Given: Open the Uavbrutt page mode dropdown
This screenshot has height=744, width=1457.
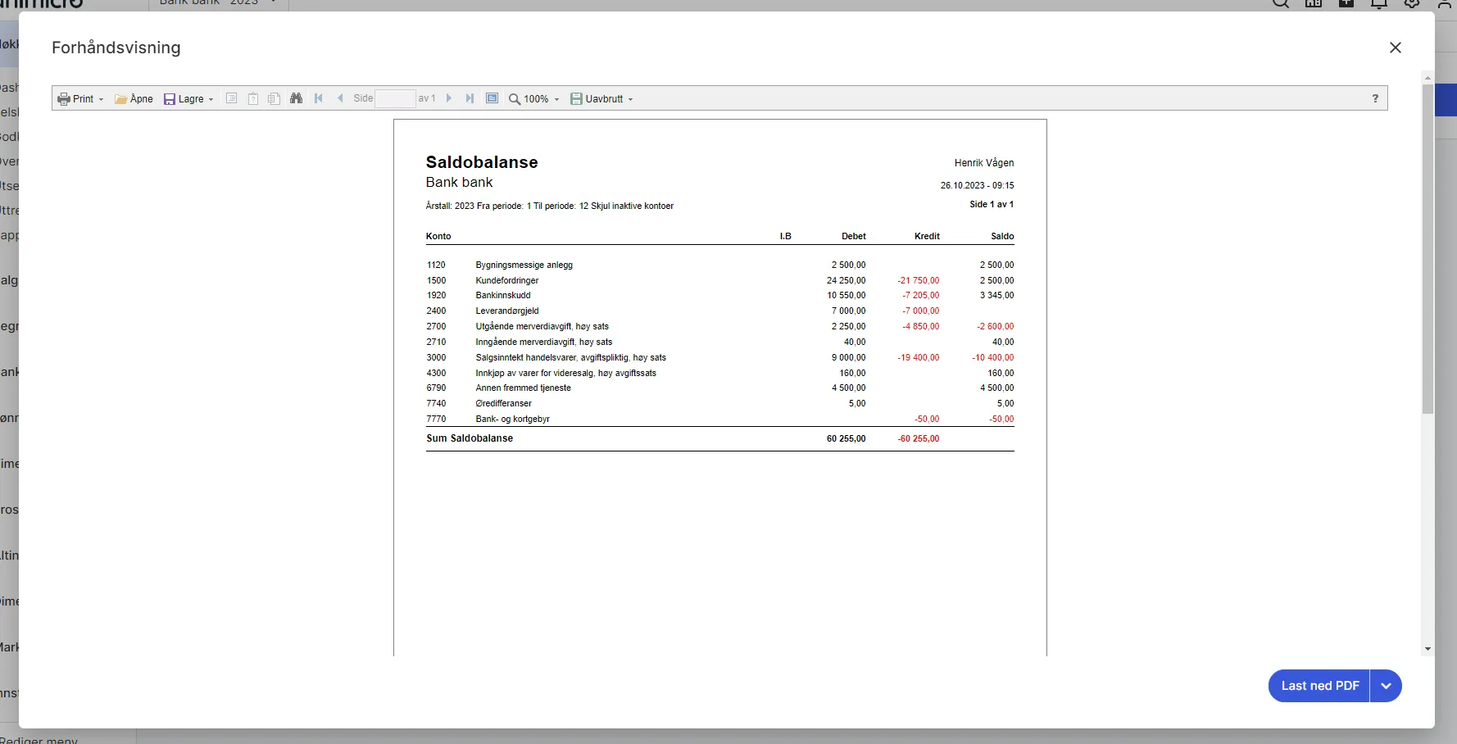Looking at the screenshot, I should coord(601,99).
